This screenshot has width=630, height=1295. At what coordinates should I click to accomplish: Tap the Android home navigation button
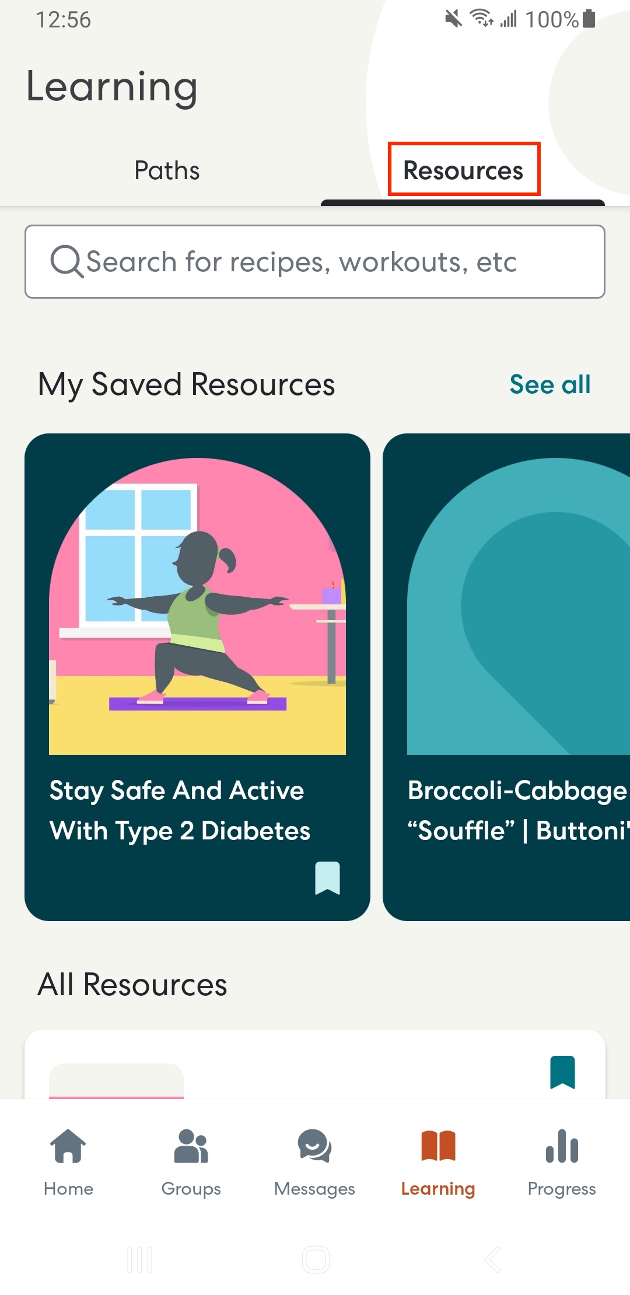pos(316,1259)
